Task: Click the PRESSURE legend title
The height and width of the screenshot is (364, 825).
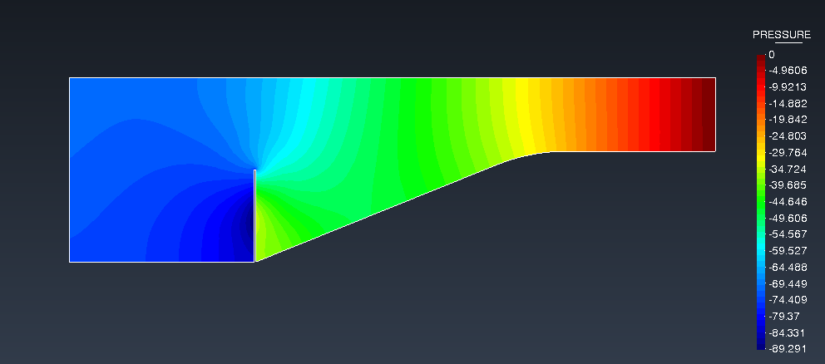Action: click(781, 35)
